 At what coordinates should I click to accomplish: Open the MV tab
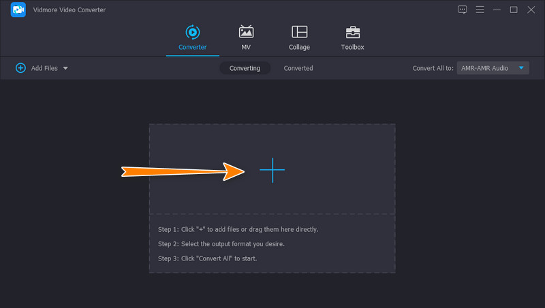246,37
